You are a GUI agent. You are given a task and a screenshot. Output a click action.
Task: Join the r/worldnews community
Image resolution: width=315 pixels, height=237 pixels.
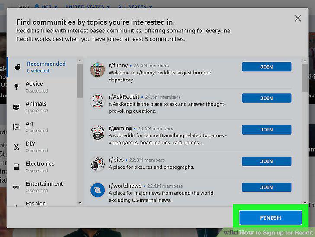[267, 187]
